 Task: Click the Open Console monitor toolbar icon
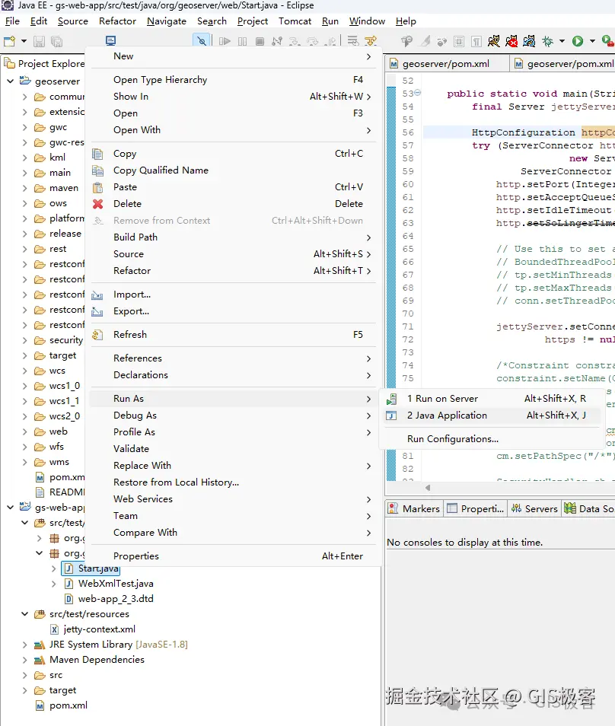coord(110,41)
